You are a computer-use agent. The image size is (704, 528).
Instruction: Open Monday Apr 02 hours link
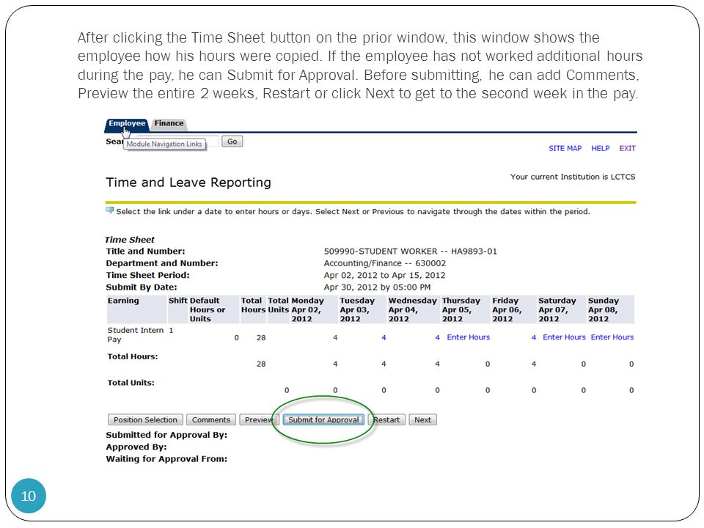pyautogui.click(x=335, y=337)
